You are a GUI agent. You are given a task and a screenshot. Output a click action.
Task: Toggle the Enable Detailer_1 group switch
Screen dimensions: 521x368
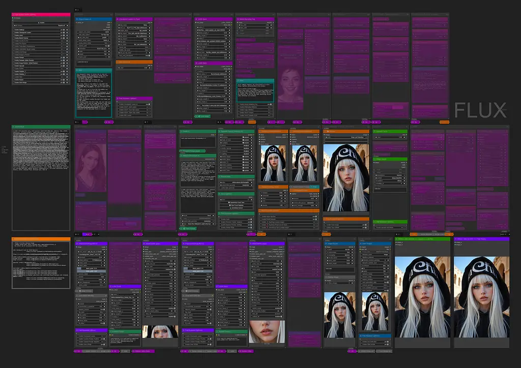tap(64, 71)
